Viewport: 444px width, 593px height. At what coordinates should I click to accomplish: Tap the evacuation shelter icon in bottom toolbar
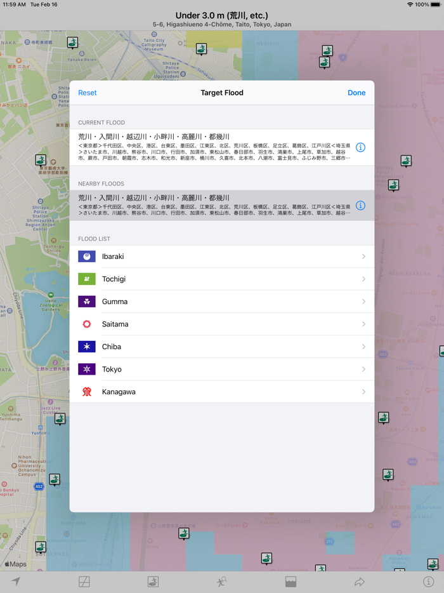pos(153,582)
